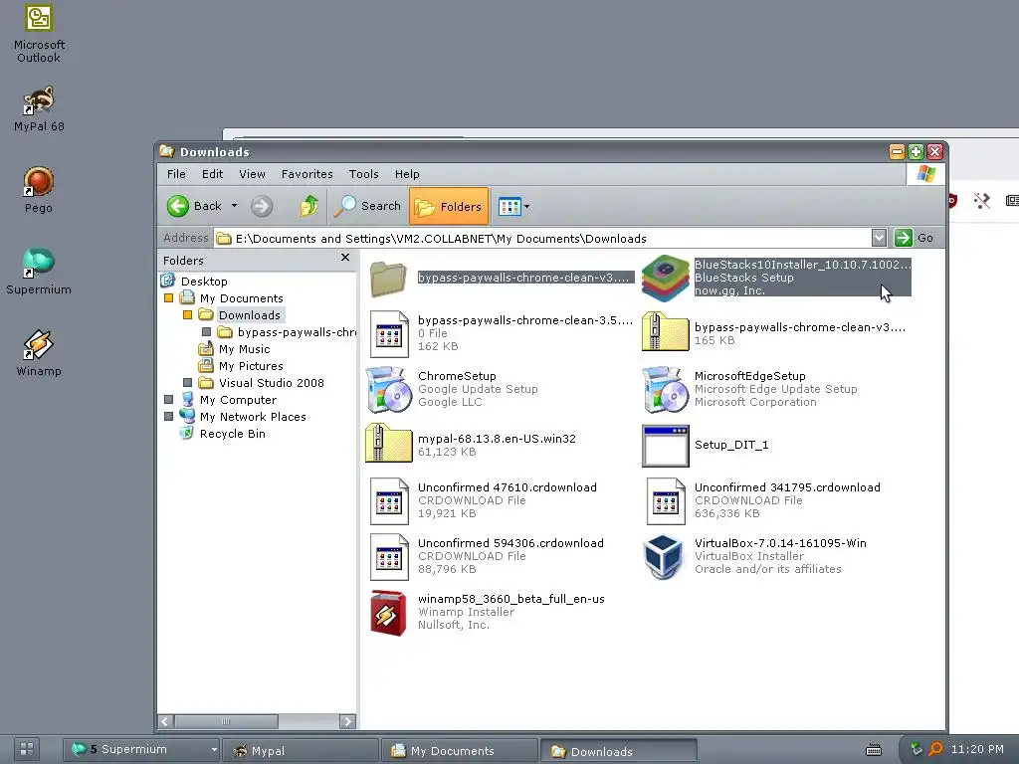Click the Go button
The height and width of the screenshot is (764, 1019).
[x=915, y=238]
